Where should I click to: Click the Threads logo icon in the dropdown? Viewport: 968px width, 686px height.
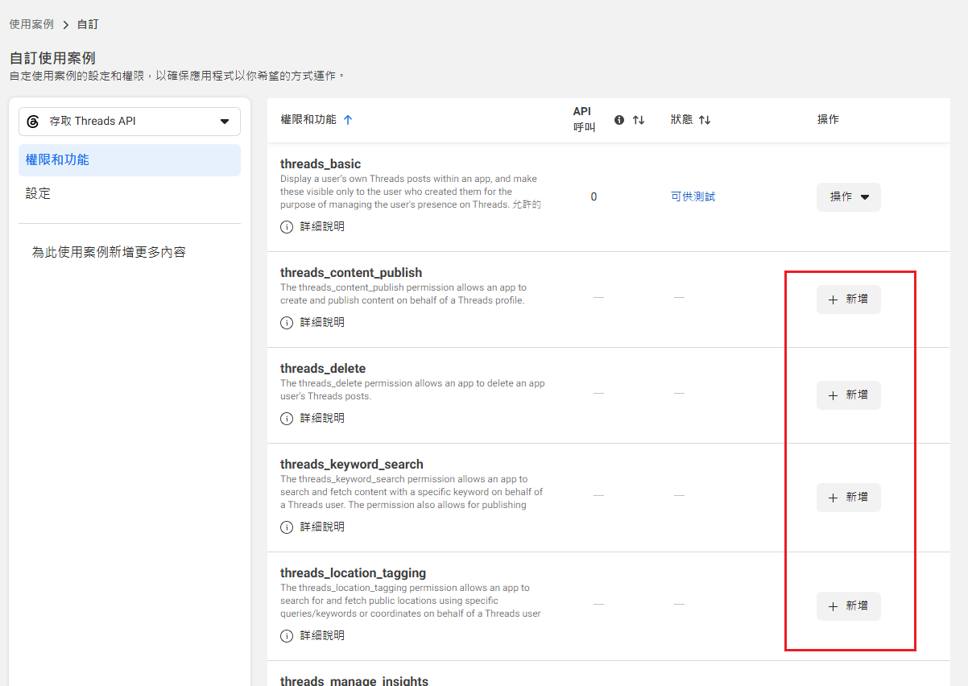[33, 122]
